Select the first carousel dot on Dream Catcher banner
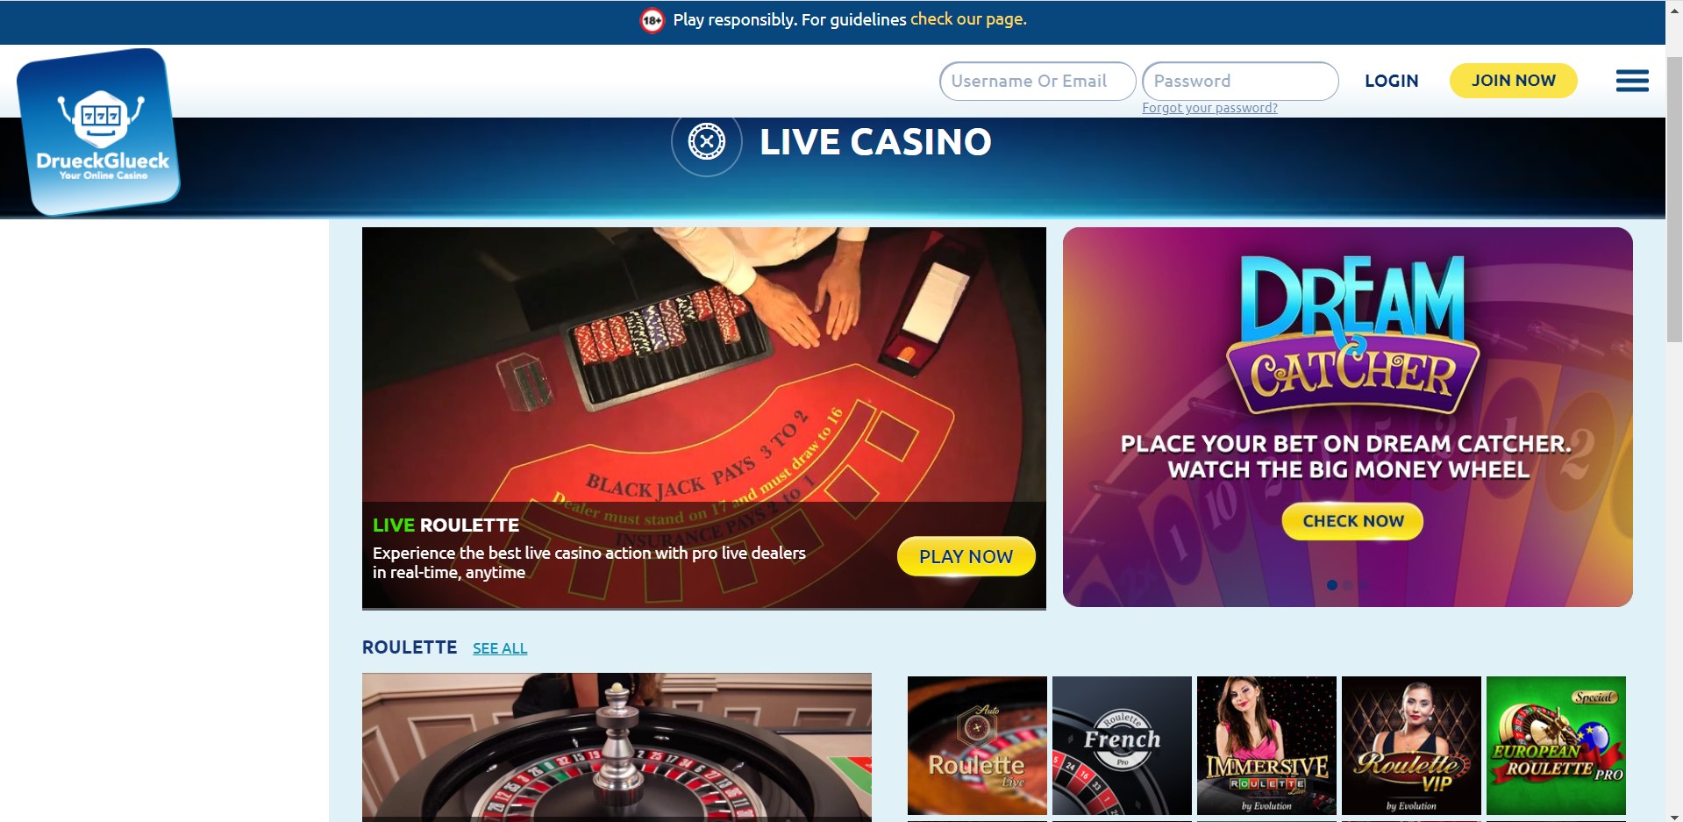This screenshot has height=822, width=1683. point(1332,585)
